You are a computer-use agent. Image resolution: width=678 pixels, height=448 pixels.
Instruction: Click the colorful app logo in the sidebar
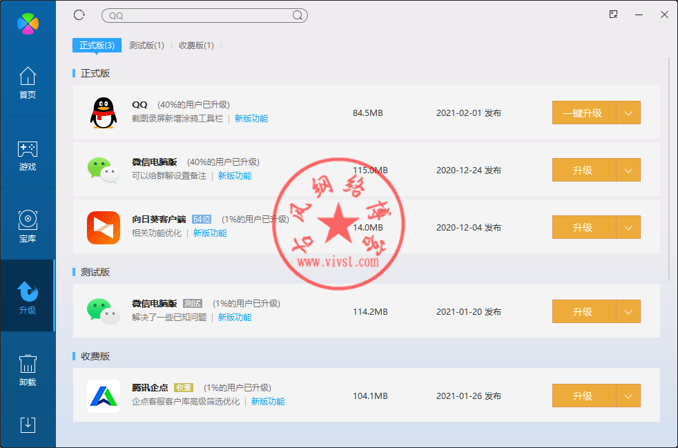28,23
